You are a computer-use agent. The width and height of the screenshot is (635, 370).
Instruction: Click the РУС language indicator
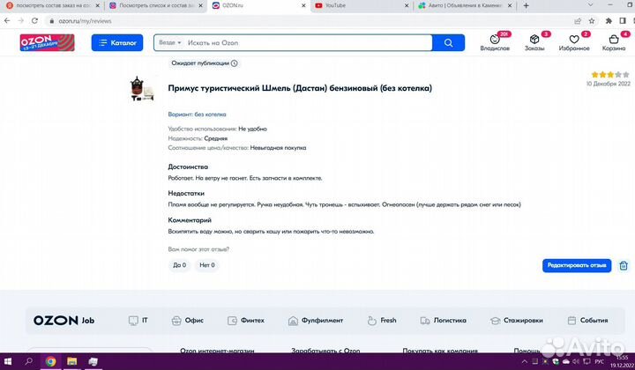click(x=600, y=361)
